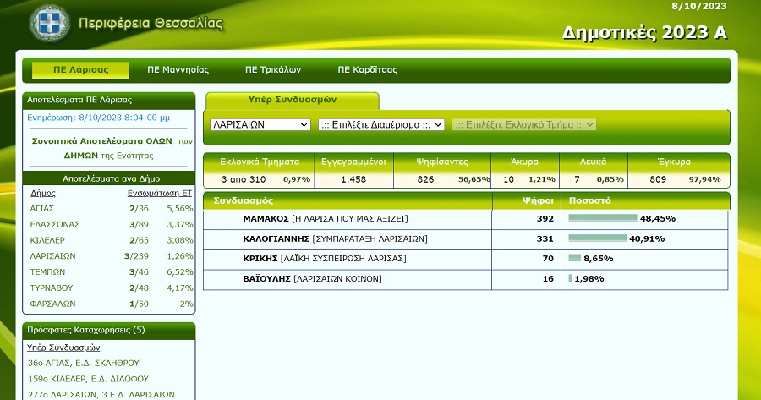Select municipality ΑΓΙΑΣ in the list

42,209
